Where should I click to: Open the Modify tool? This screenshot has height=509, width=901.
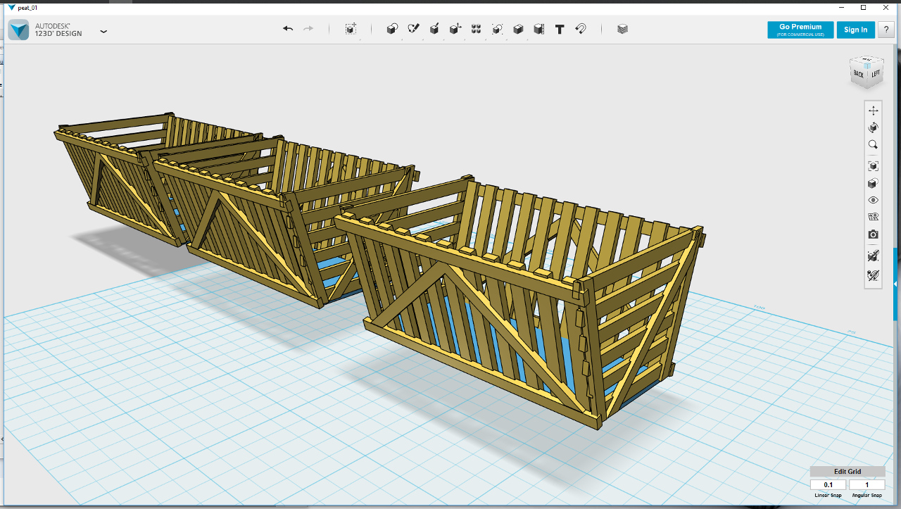[x=455, y=29]
